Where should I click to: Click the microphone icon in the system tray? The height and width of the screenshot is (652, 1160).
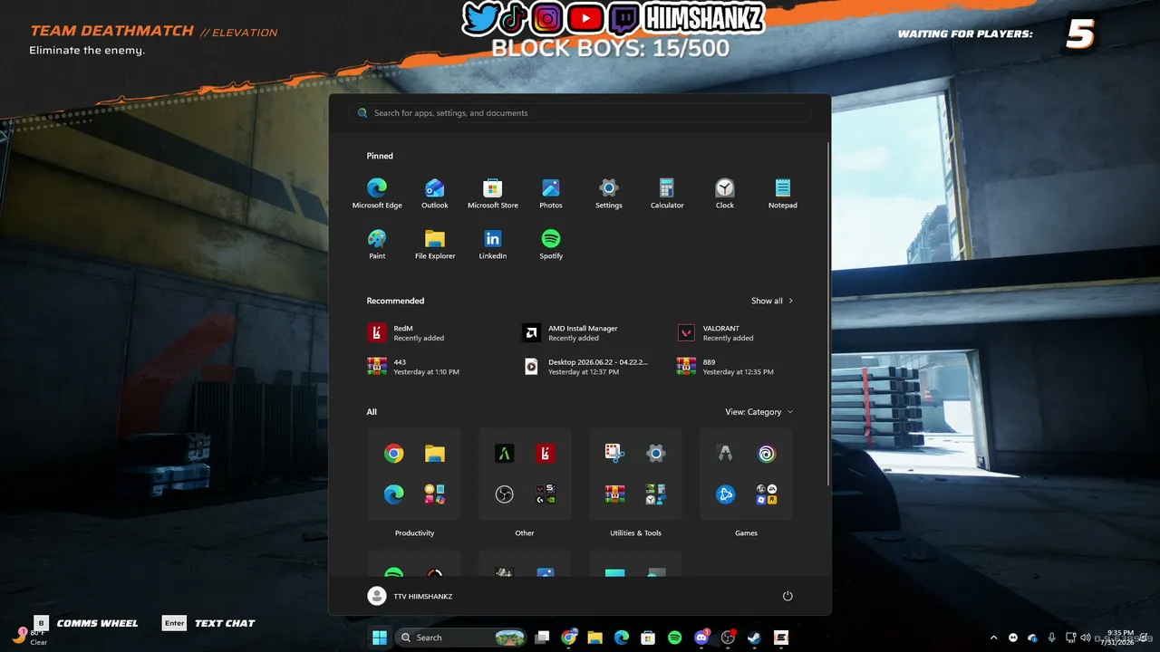coord(1051,638)
